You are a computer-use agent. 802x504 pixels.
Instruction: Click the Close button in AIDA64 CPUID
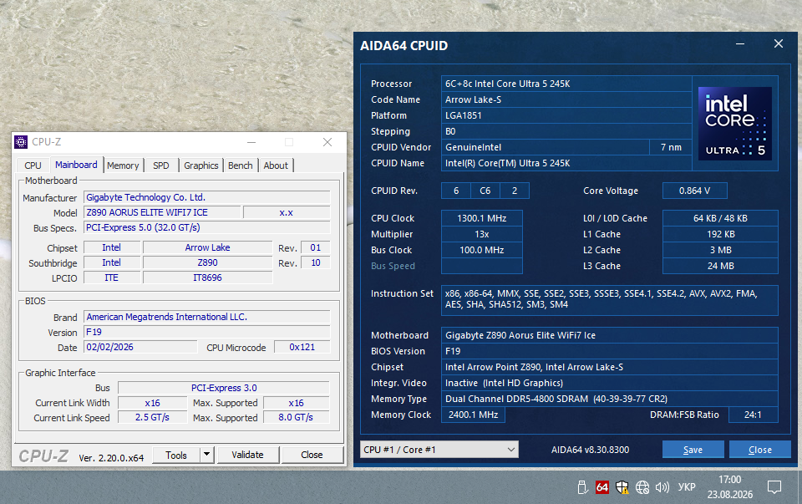[760, 450]
